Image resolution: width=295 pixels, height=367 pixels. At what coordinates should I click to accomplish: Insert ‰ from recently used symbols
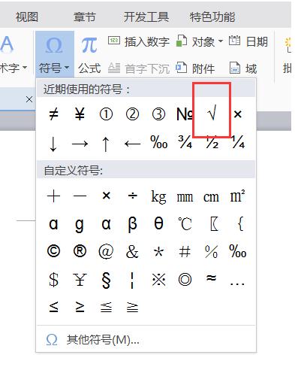(159, 142)
